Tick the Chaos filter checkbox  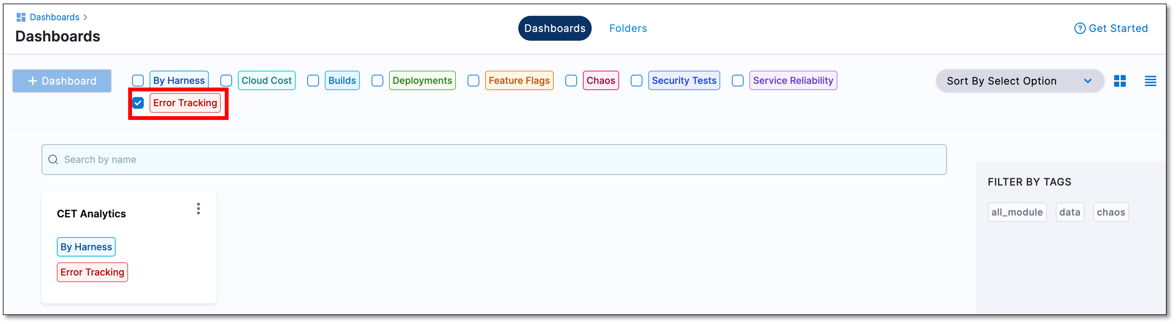[571, 80]
